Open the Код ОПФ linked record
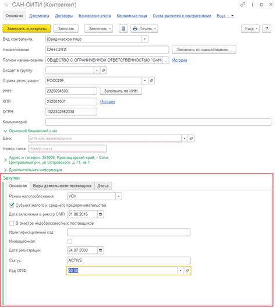 tap(187, 271)
